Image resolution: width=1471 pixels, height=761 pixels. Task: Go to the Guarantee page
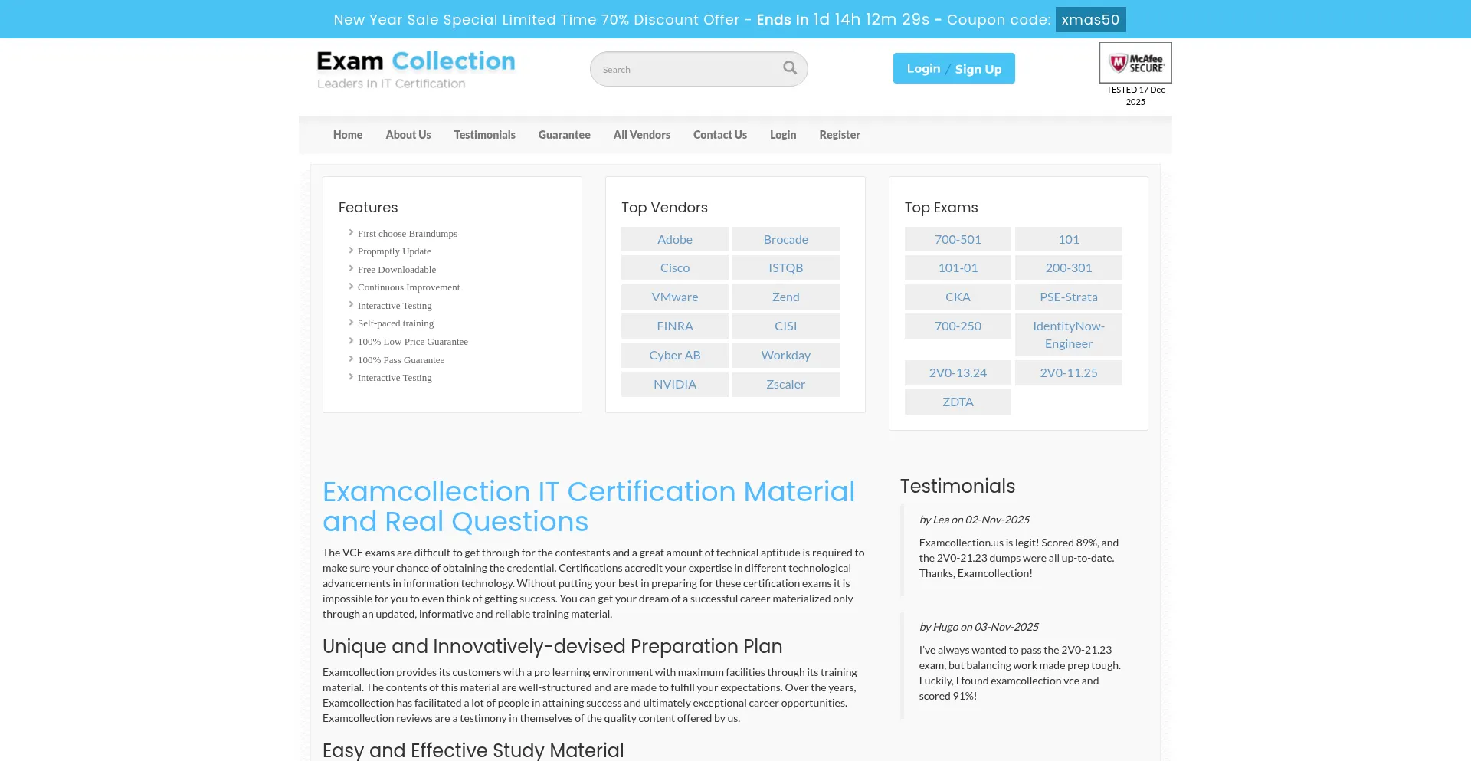click(564, 134)
